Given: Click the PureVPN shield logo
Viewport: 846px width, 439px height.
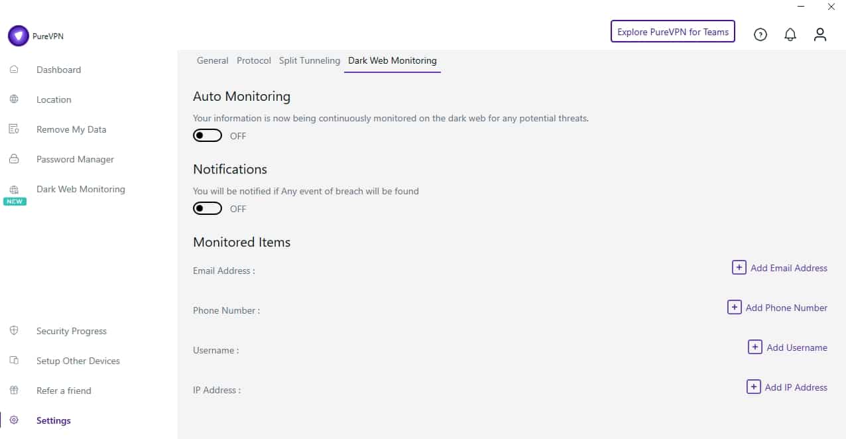Looking at the screenshot, I should pyautogui.click(x=19, y=36).
